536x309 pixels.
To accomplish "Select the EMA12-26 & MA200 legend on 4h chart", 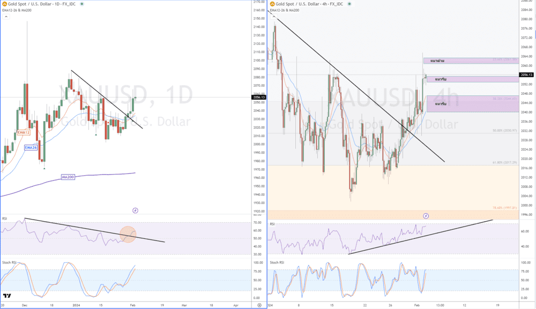I will click(286, 10).
